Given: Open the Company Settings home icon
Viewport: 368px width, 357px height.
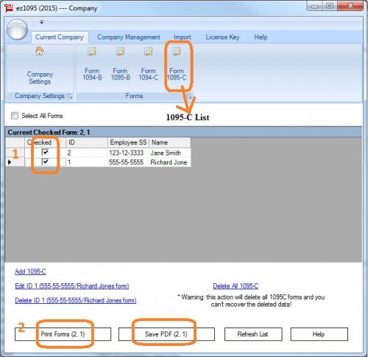Looking at the screenshot, I should coord(40,51).
